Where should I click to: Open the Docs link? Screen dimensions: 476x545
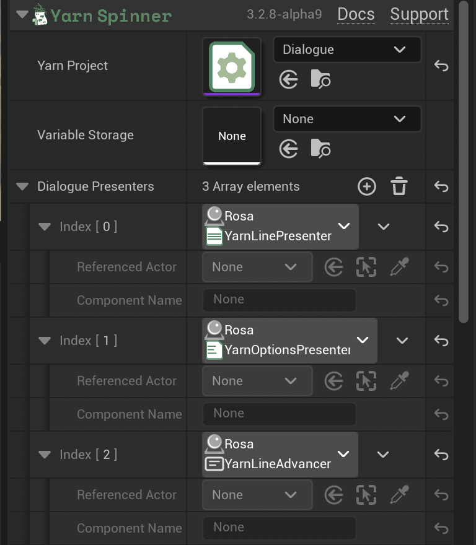click(x=356, y=15)
